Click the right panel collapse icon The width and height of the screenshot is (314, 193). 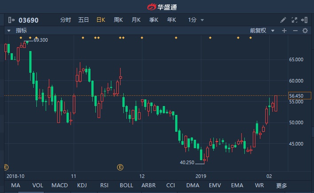[305, 20]
